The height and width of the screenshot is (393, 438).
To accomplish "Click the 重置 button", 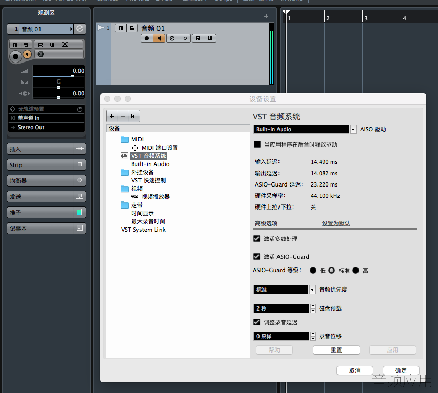I will point(336,350).
